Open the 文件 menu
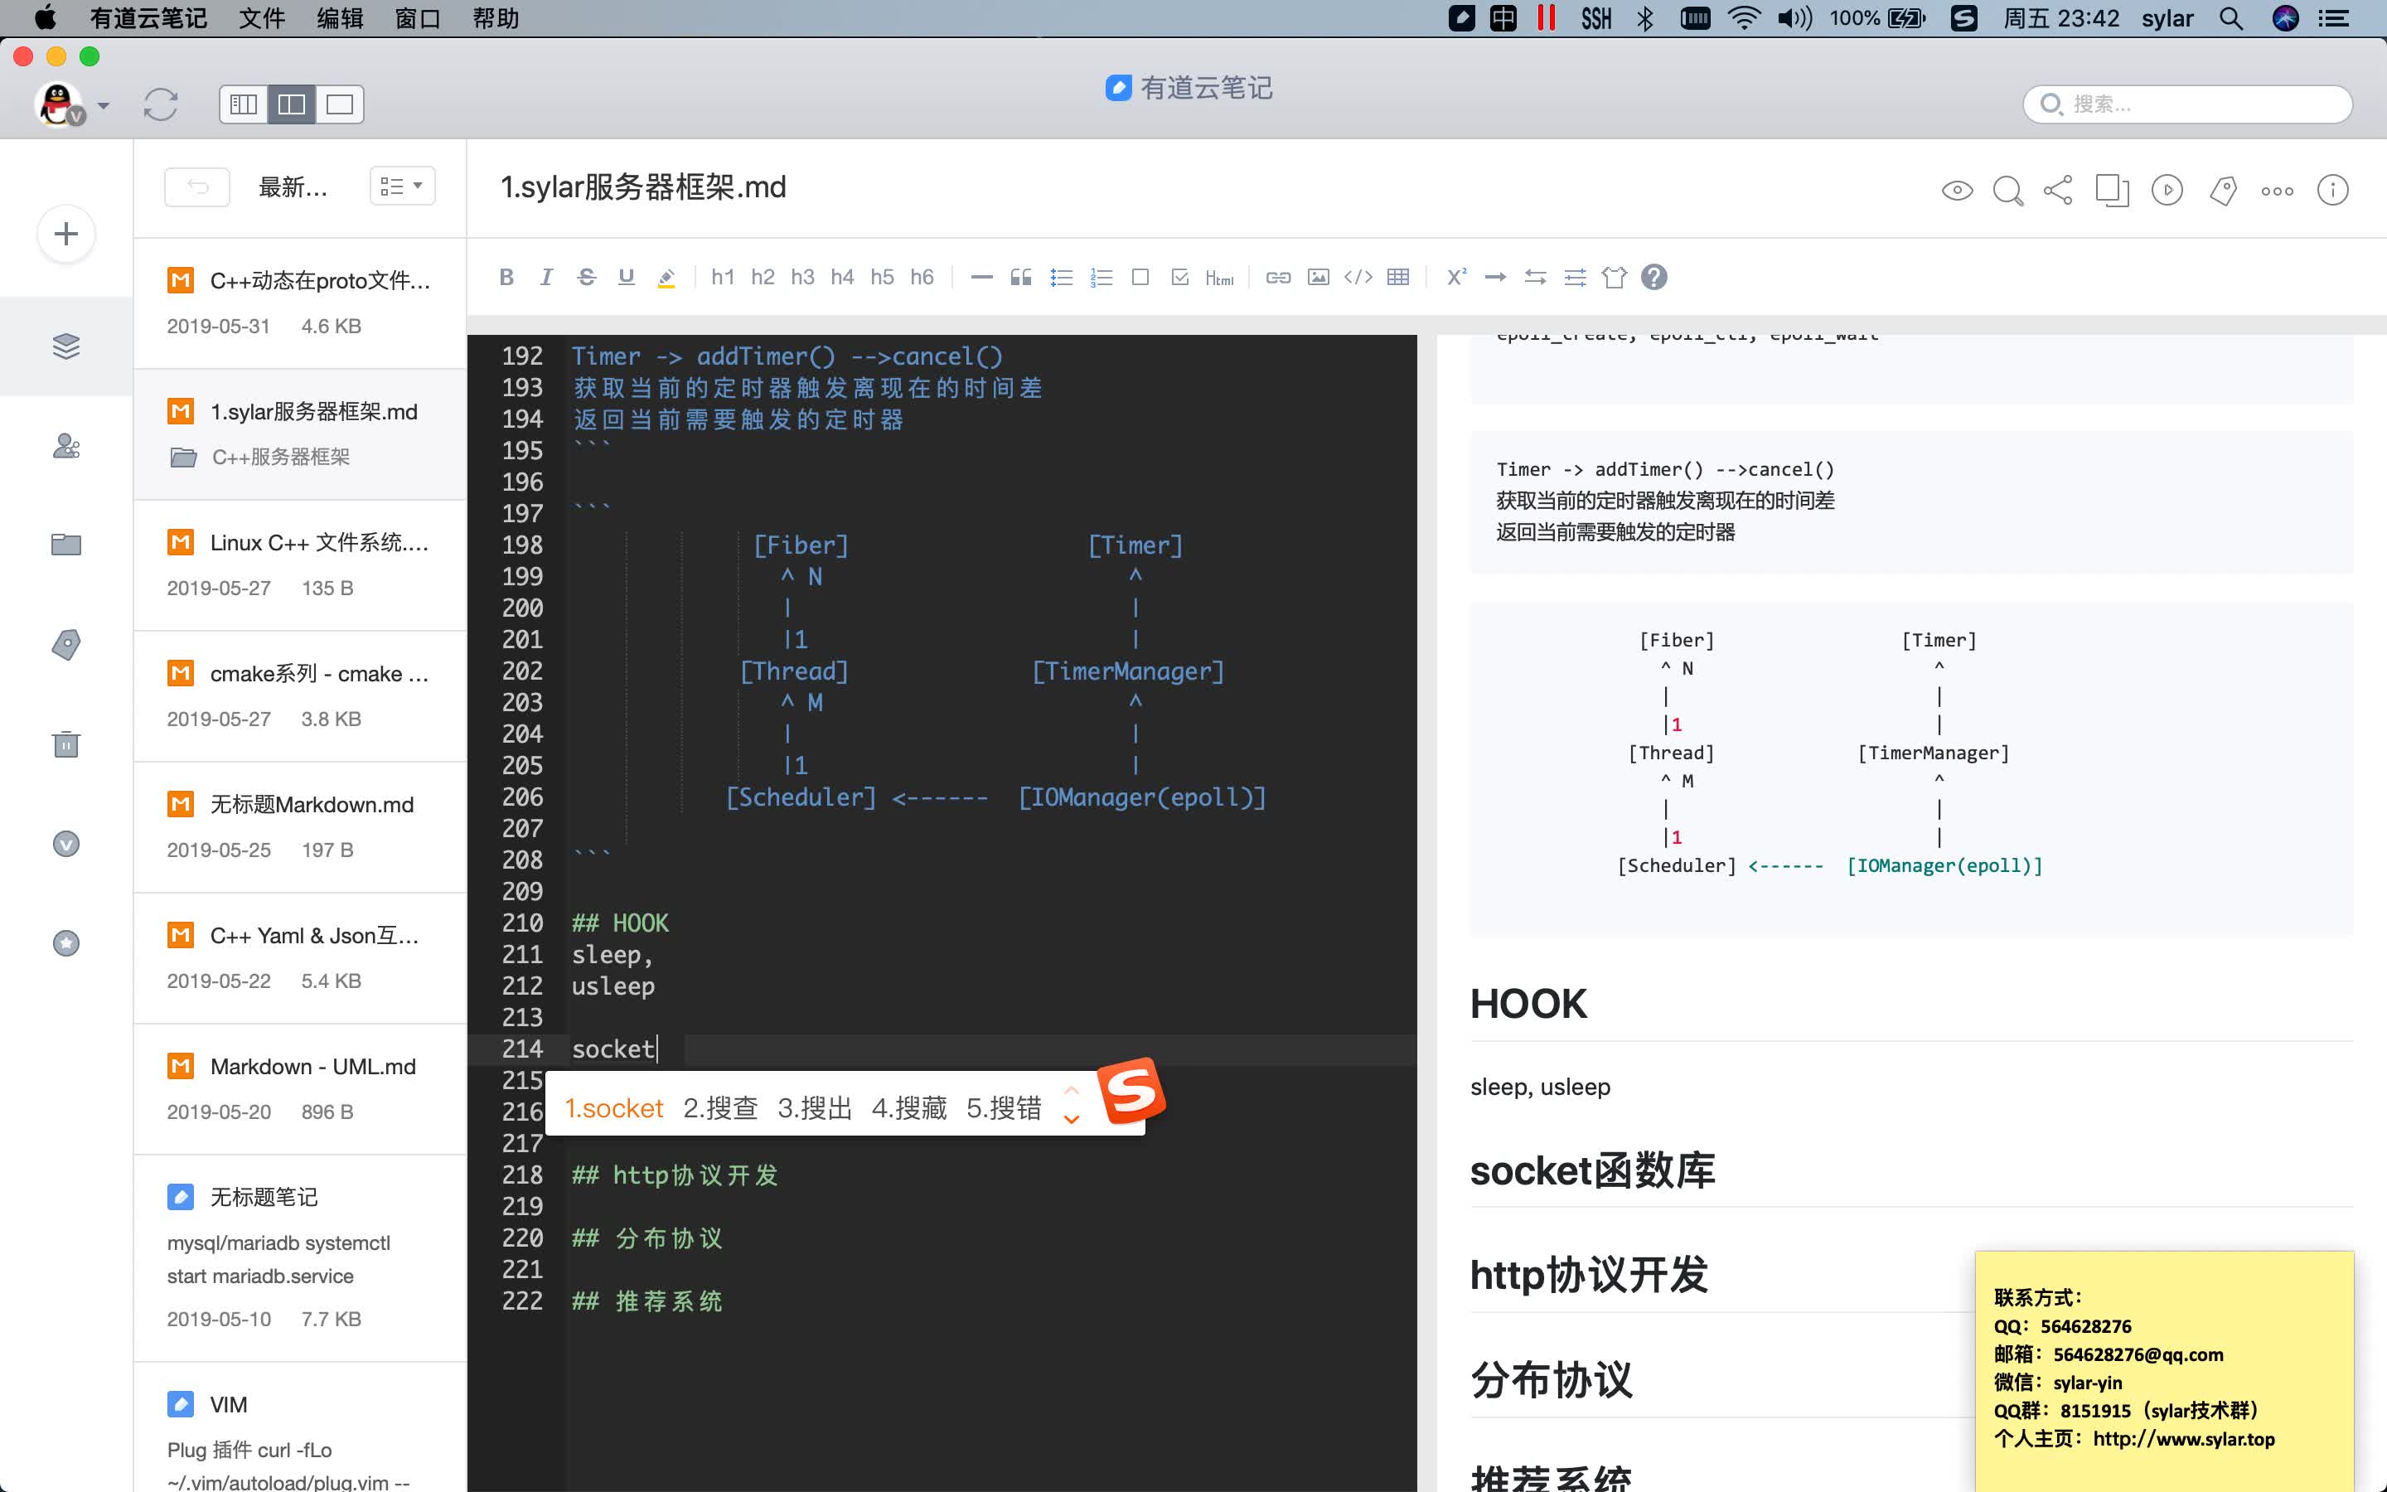 coord(261,17)
